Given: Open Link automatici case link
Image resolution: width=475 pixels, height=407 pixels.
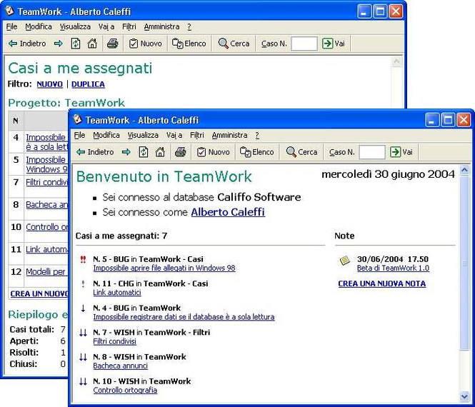Looking at the screenshot, I should [x=117, y=293].
